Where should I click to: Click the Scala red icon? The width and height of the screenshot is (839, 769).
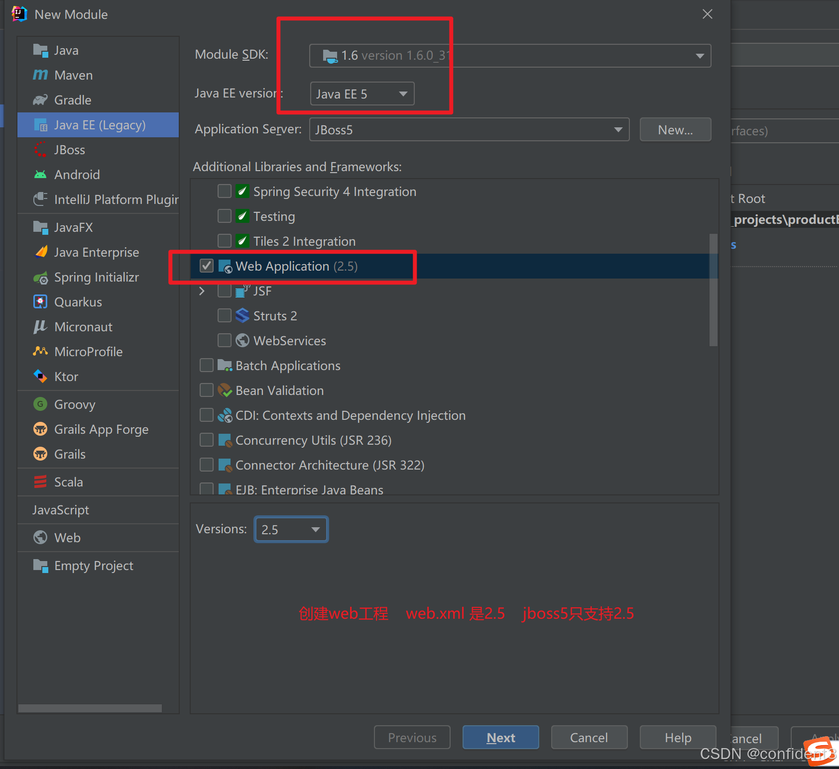(x=40, y=482)
